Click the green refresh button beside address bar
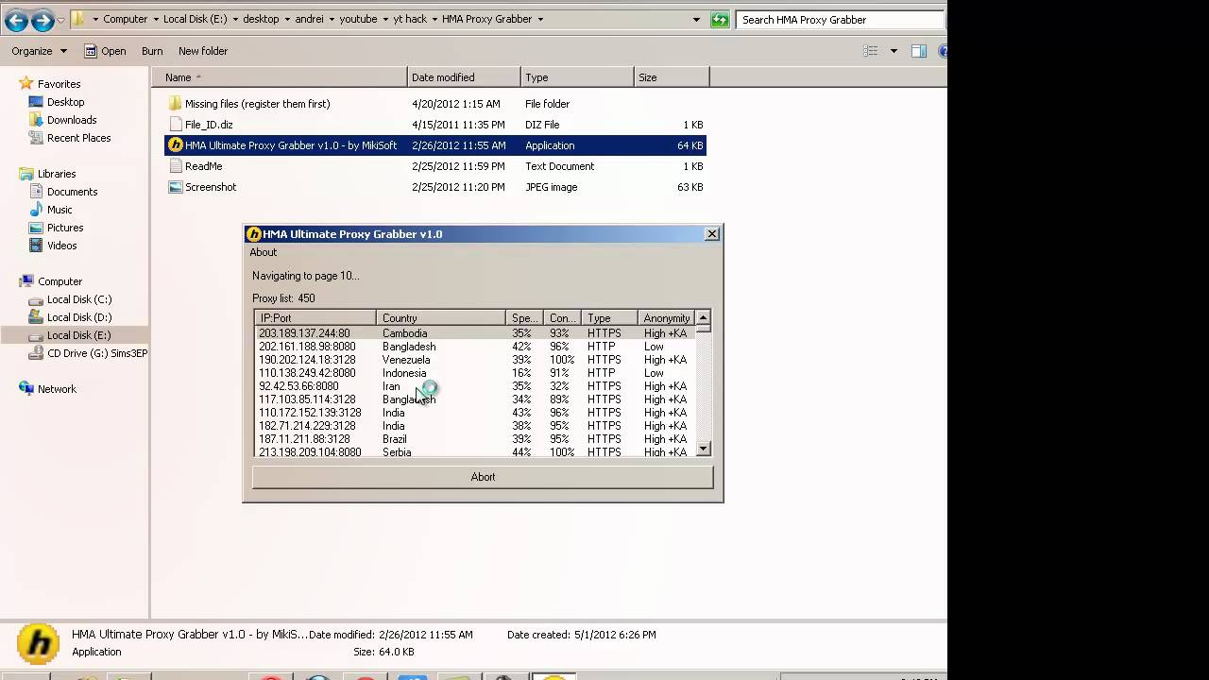This screenshot has height=680, width=1209. pos(720,19)
